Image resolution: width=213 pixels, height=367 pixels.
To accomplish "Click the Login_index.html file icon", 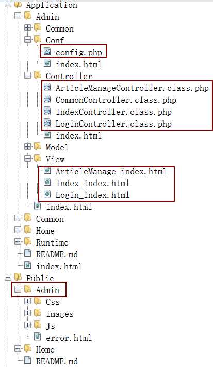I will (x=47, y=194).
